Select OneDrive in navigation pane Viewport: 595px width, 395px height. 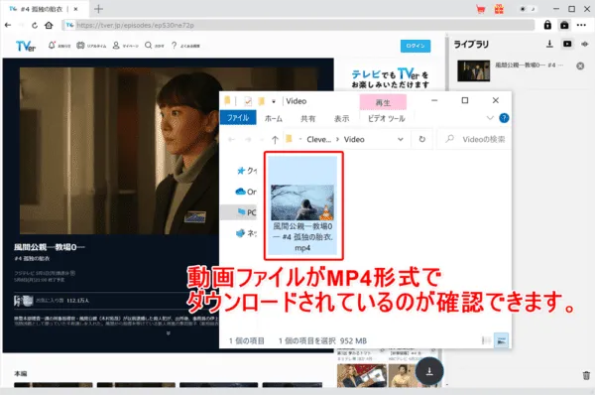[246, 192]
